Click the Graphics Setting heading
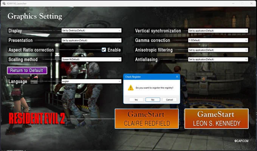257x151 pixels. point(35,16)
